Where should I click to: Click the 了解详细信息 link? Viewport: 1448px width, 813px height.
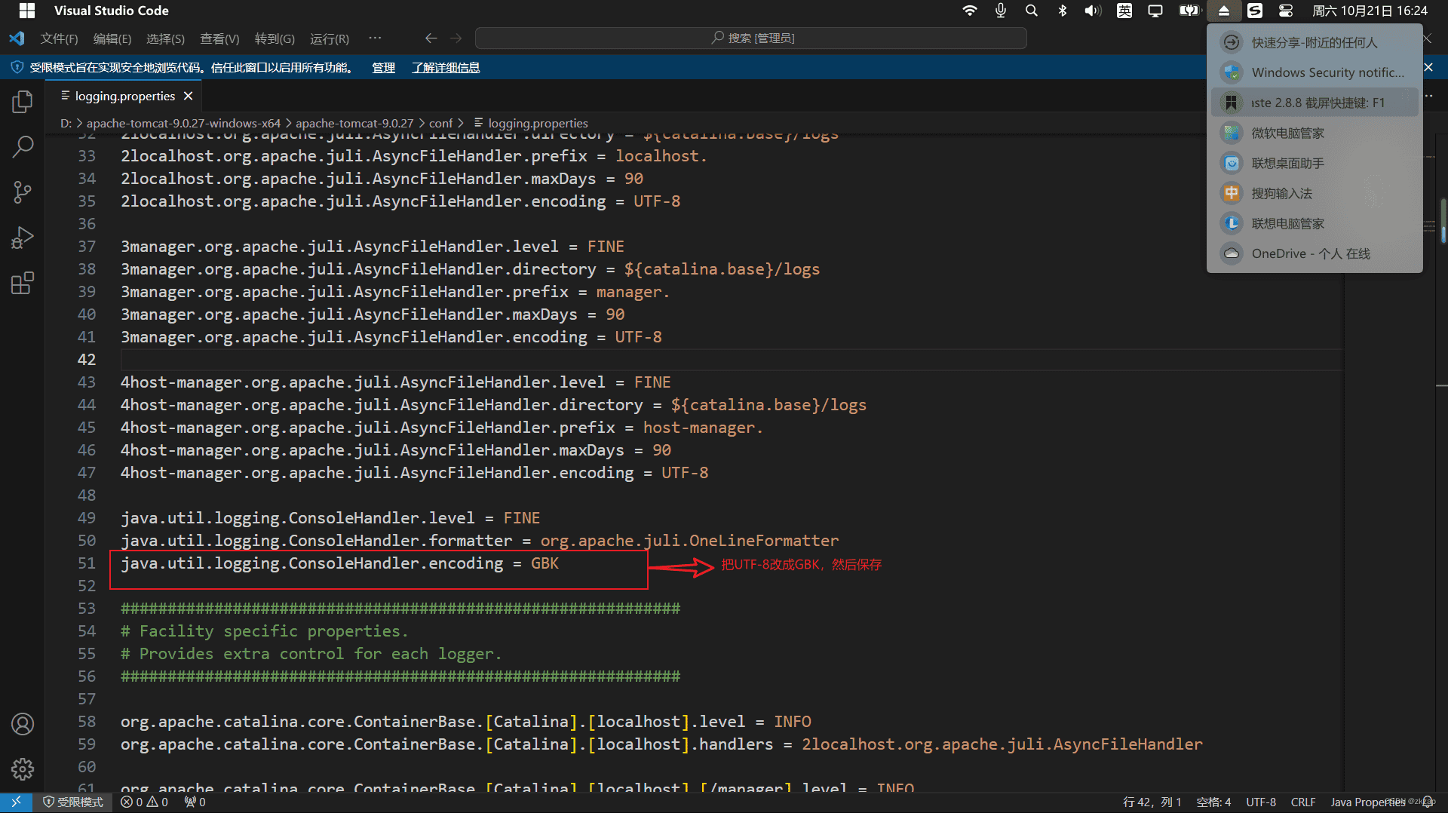pyautogui.click(x=446, y=68)
